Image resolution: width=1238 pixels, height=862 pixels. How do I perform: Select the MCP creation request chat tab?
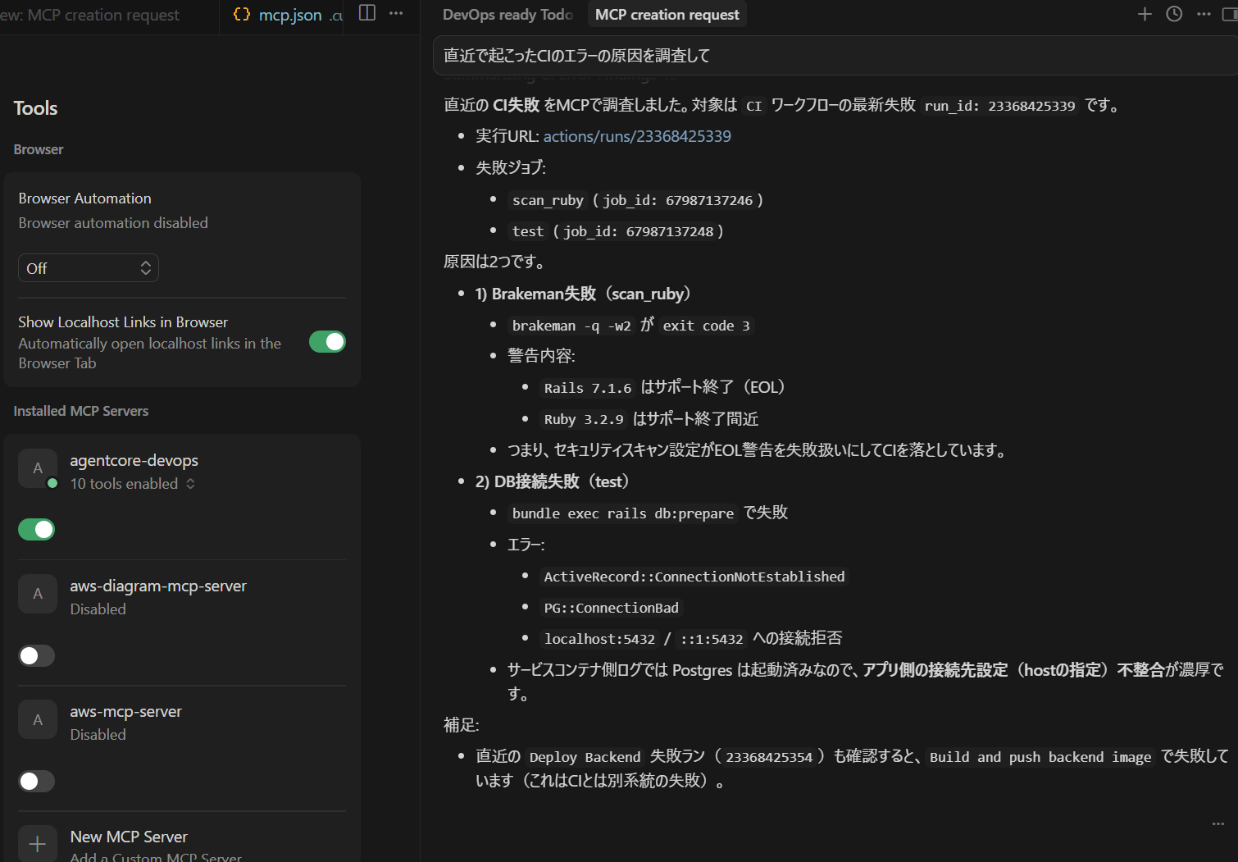[x=667, y=15]
